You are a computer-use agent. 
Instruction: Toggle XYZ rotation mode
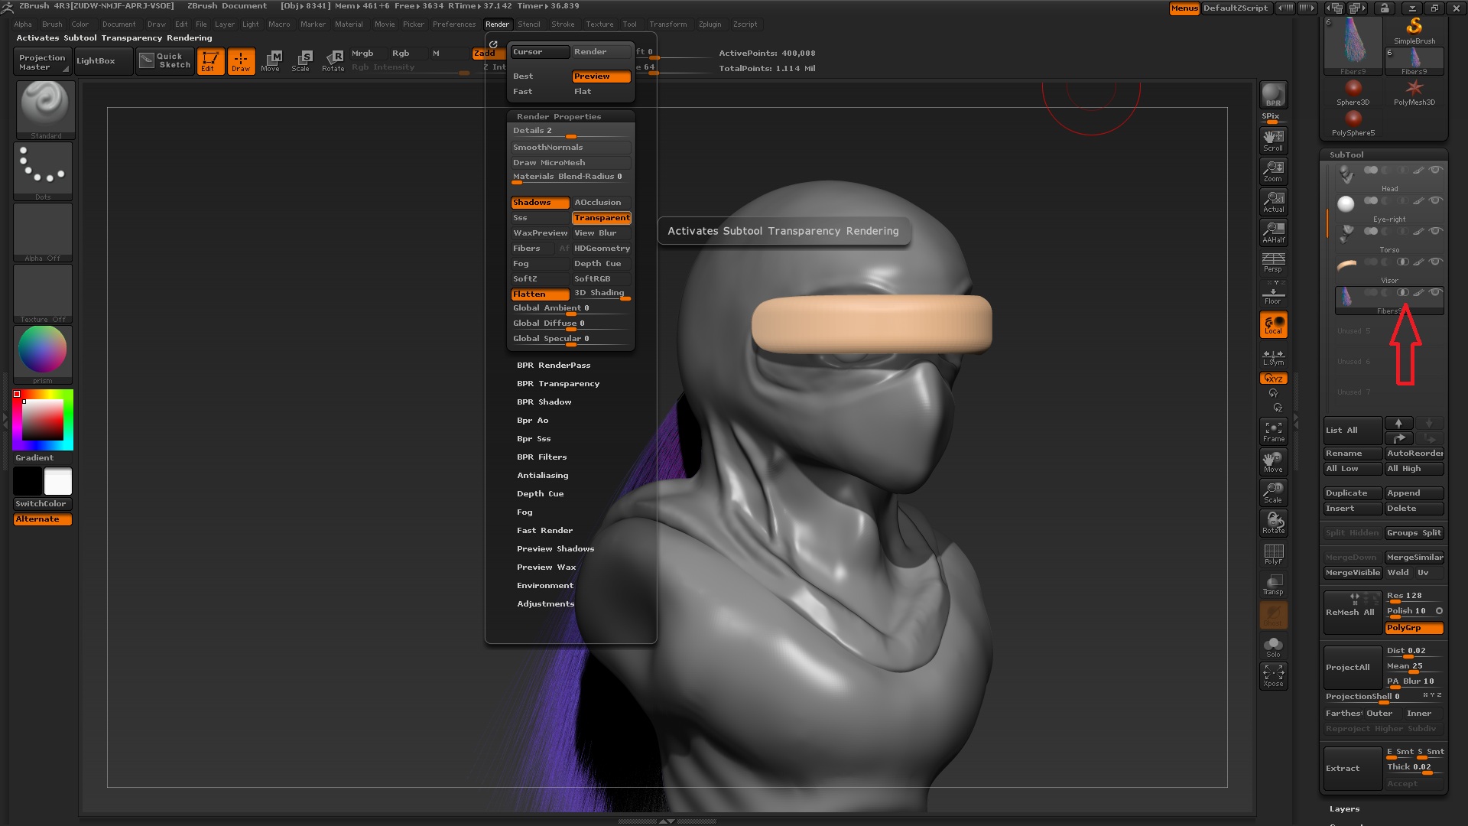tap(1273, 379)
